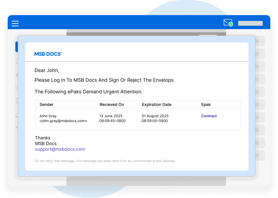Click the Dear John greeting

click(47, 70)
